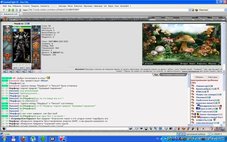Click the Обновить button above player list

(199, 77)
